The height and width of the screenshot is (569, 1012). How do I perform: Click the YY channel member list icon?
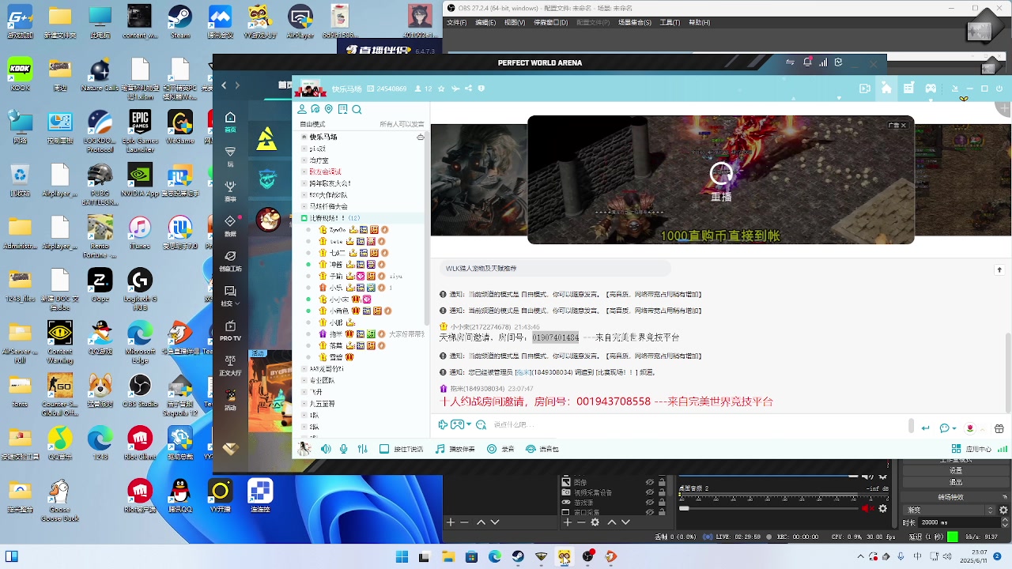(302, 109)
